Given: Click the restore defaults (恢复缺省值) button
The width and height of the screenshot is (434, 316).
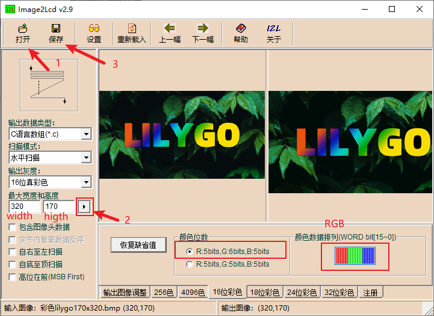Looking at the screenshot, I should coord(138,245).
